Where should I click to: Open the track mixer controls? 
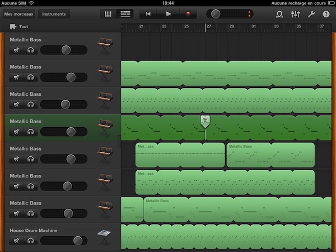296,15
